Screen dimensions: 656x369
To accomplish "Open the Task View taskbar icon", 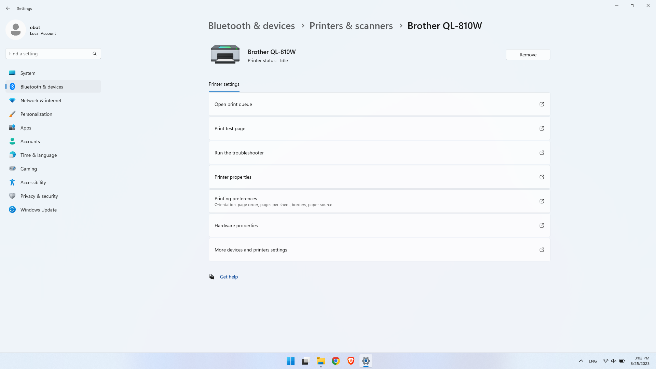I will point(306,361).
